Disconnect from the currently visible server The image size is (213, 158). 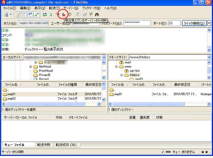(x=63, y=15)
